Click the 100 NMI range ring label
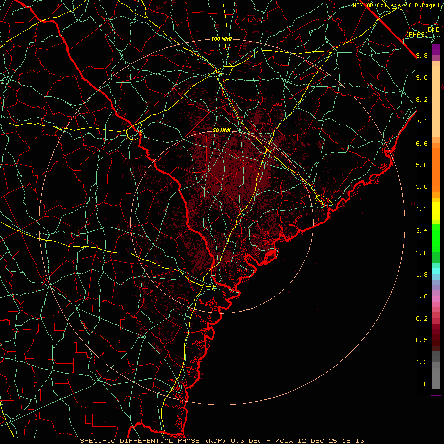 (222, 39)
